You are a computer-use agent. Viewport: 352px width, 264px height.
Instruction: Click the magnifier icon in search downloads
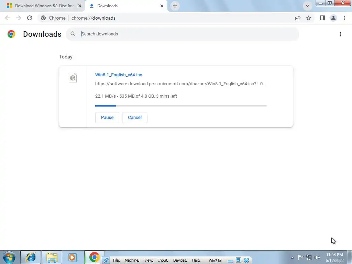point(73,34)
